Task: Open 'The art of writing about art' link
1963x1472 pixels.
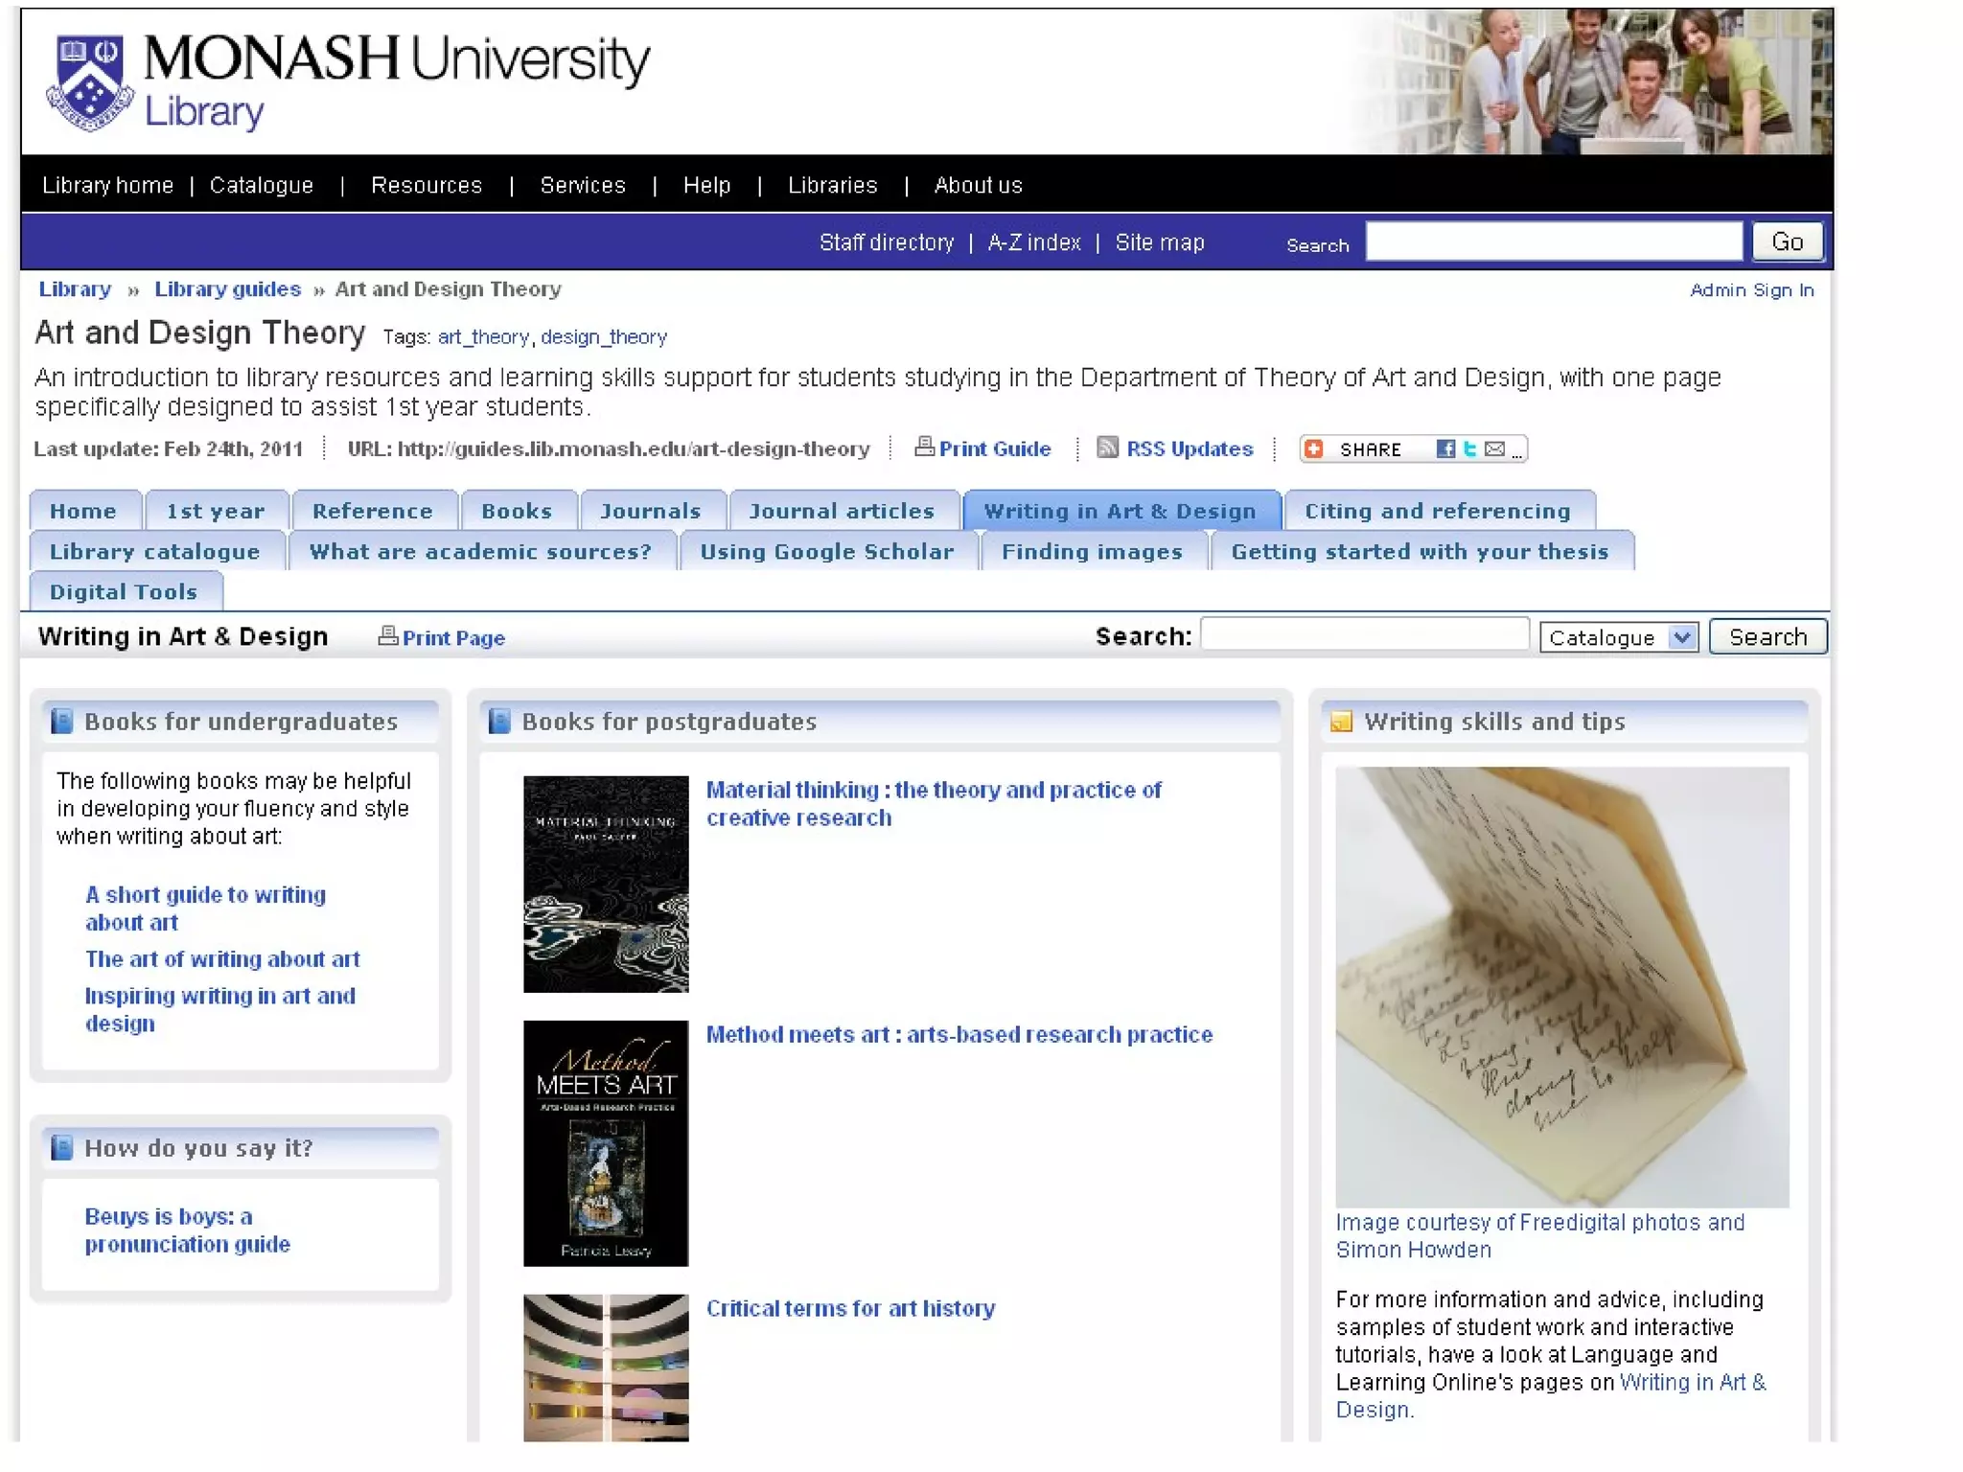Action: pos(222,959)
